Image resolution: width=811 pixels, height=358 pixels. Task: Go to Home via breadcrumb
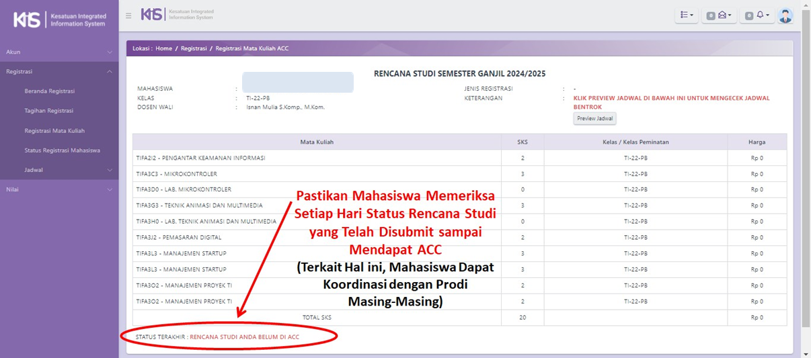pyautogui.click(x=163, y=48)
